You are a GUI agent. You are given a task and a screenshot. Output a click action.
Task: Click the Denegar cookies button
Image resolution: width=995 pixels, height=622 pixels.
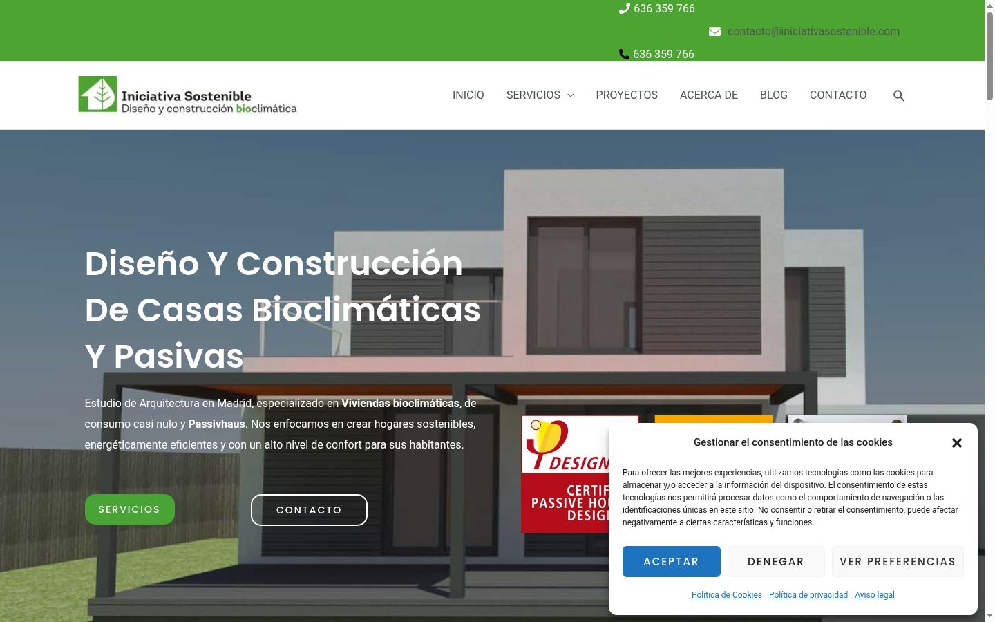[x=776, y=562]
